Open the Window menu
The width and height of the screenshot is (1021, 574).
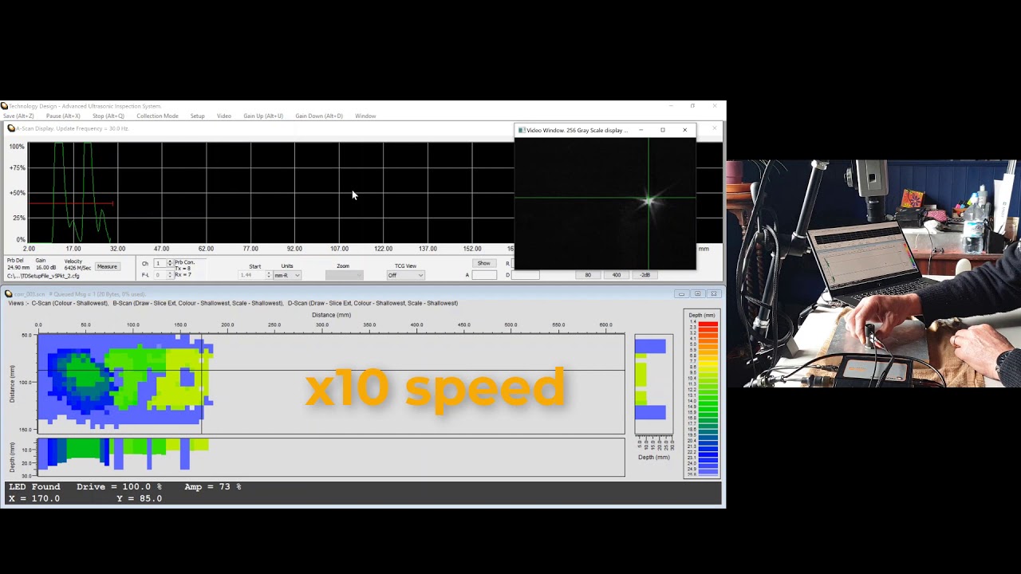(365, 116)
